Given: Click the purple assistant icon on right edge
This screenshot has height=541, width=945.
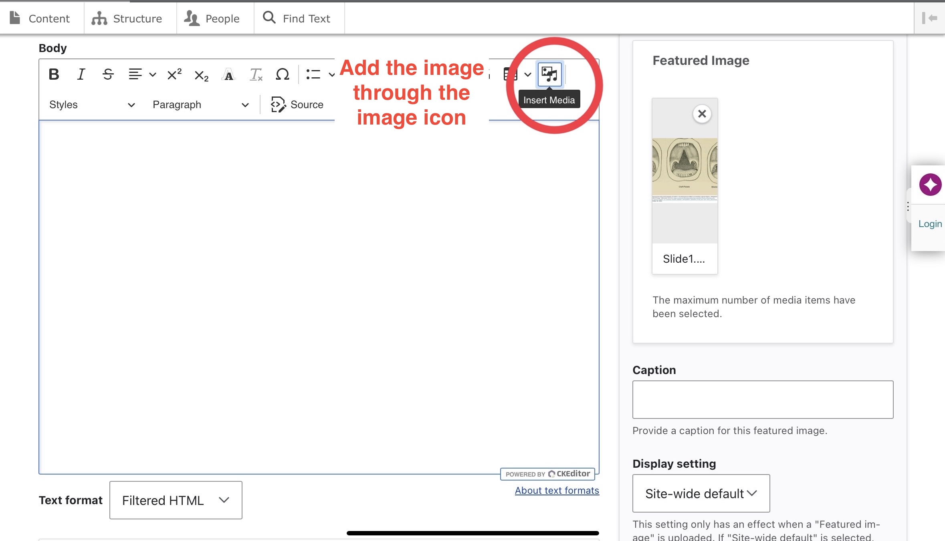Looking at the screenshot, I should tap(931, 184).
